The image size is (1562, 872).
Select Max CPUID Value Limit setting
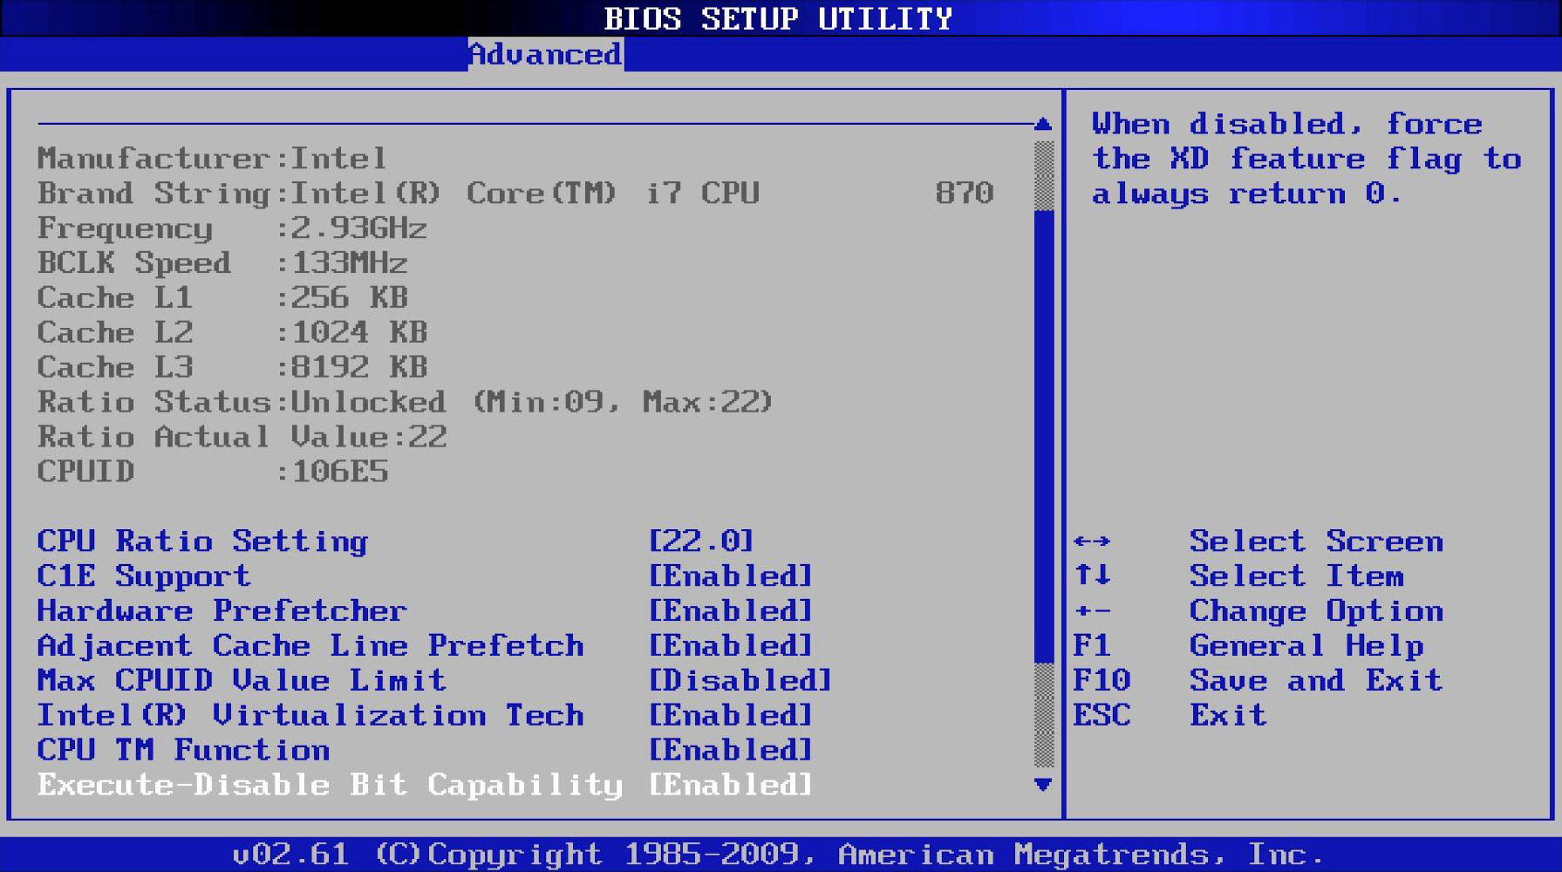242,681
